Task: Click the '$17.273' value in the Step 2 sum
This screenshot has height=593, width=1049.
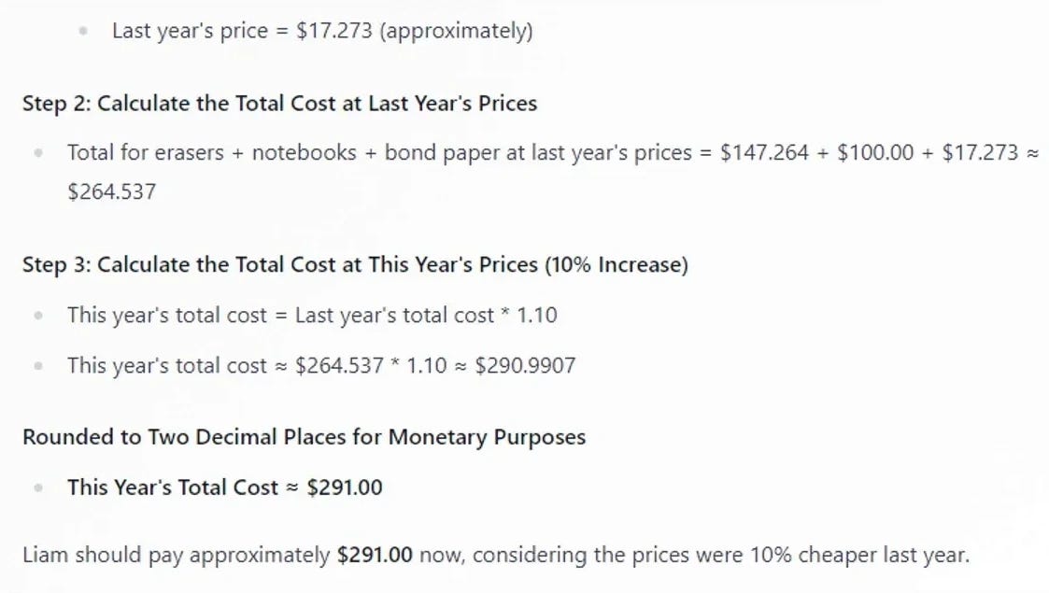Action: (x=980, y=152)
